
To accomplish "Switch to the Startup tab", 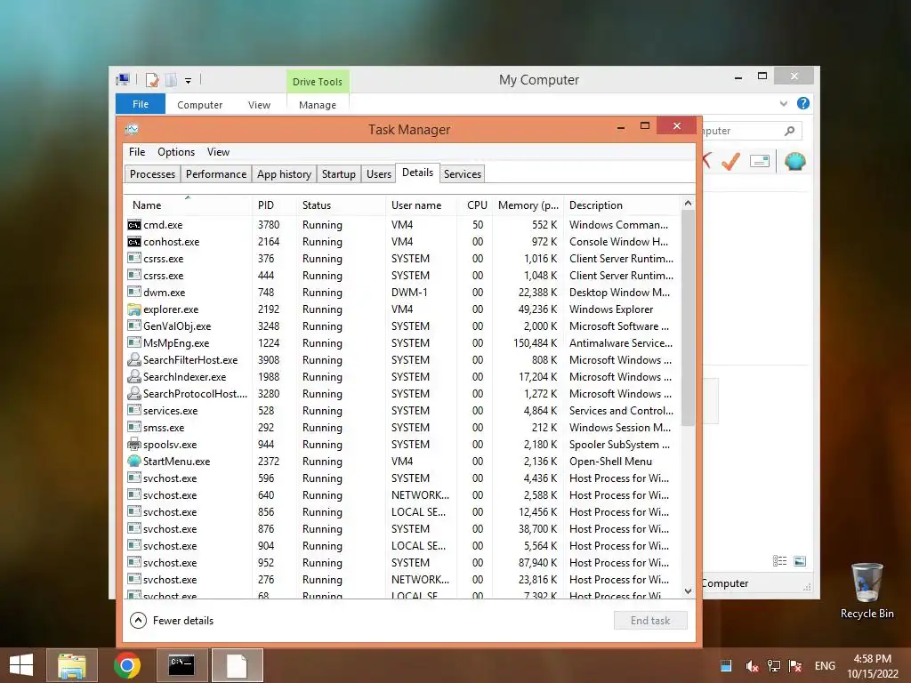I will 339,174.
